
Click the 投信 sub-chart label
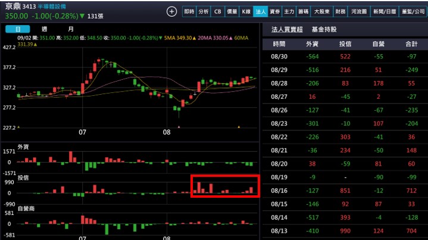tap(23, 177)
